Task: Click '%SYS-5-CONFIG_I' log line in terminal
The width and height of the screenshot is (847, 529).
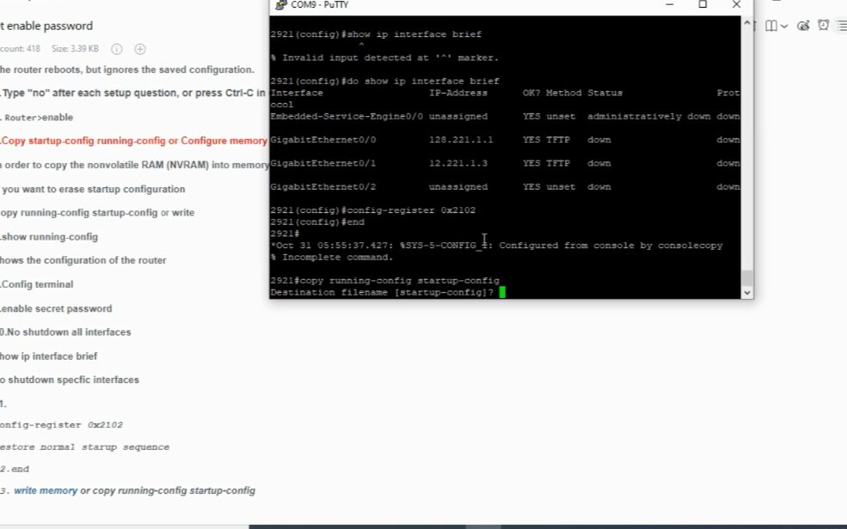Action: click(x=496, y=246)
